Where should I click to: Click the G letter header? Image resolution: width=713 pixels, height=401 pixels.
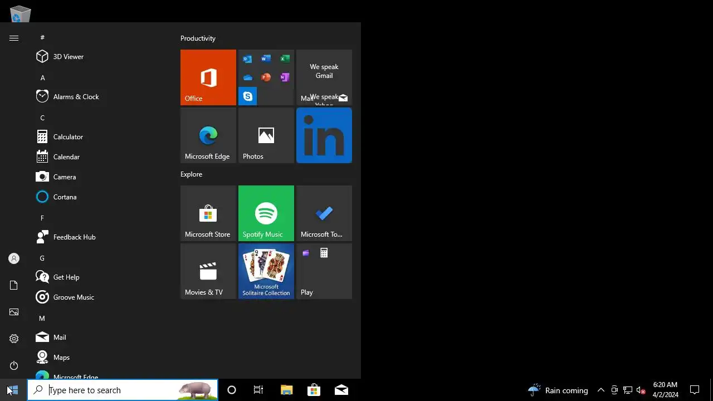(42, 258)
